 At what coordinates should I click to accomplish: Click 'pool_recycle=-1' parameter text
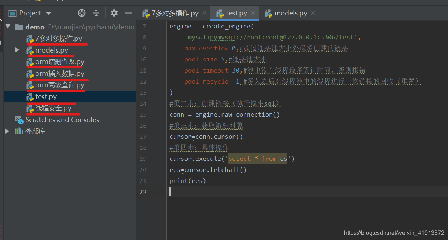[x=212, y=82]
